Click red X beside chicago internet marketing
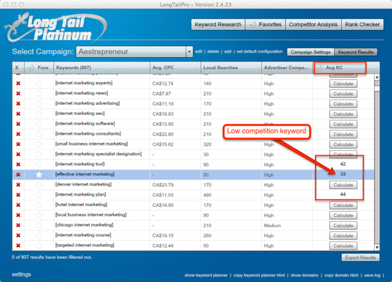392x282 pixels. pyautogui.click(x=18, y=225)
